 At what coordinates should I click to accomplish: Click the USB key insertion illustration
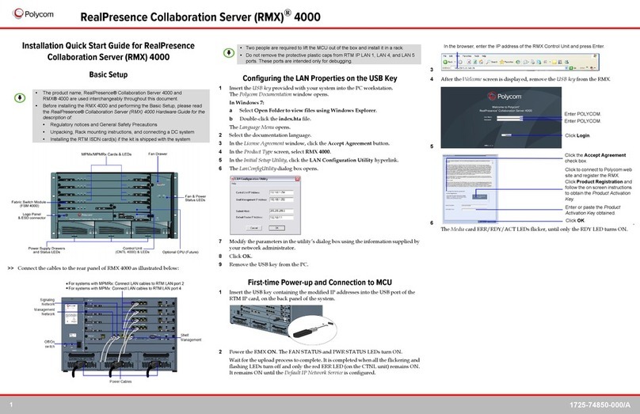tap(284, 325)
